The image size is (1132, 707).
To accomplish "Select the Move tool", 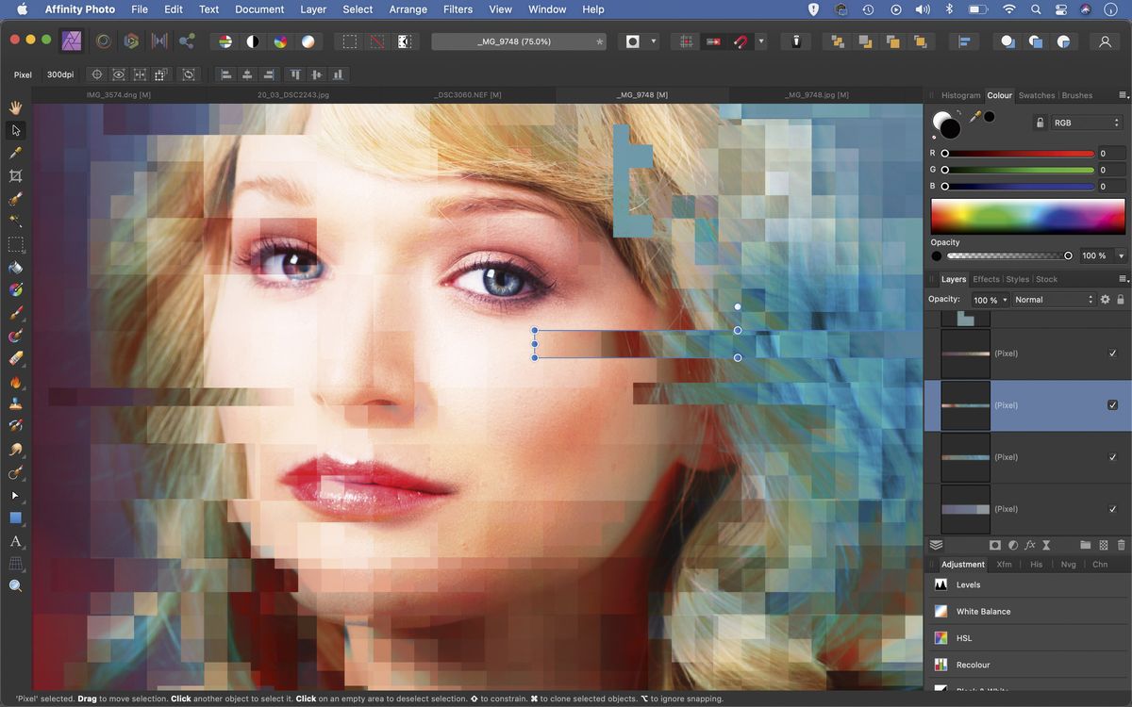I will click(x=15, y=130).
